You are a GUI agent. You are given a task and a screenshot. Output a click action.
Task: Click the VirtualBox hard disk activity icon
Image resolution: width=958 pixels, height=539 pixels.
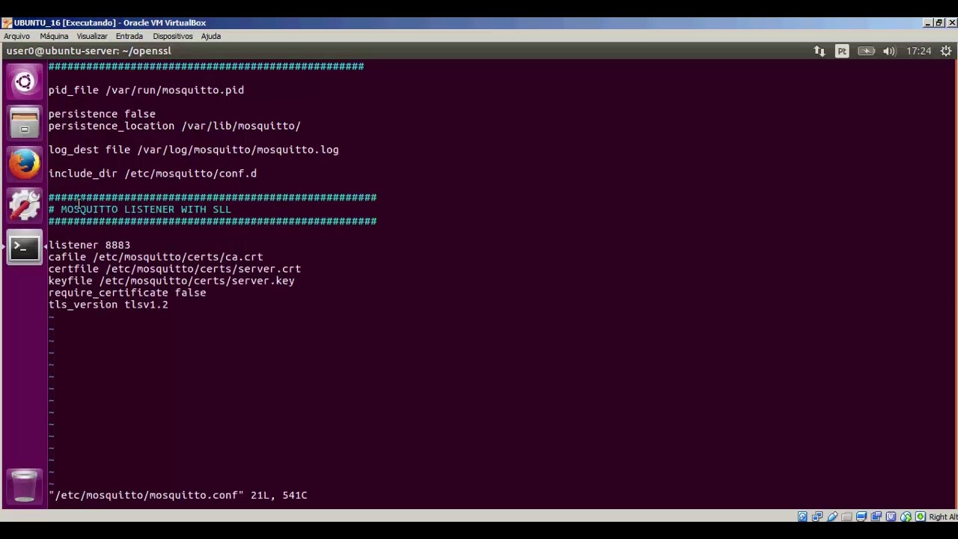[802, 517]
